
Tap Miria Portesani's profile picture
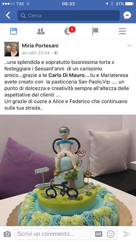[x=11, y=49]
